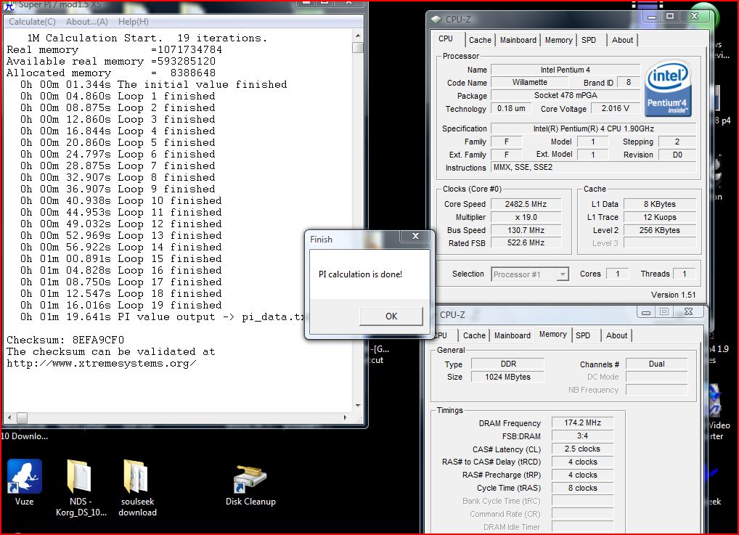This screenshot has height=535, width=739.
Task: Click the Intel Pentium 4 logo in CPU-Z
Action: (x=668, y=88)
